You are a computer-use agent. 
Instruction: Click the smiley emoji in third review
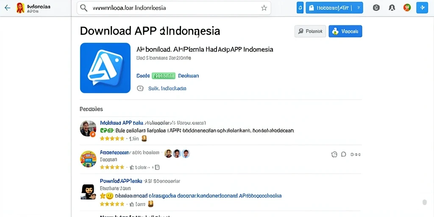tap(110, 196)
